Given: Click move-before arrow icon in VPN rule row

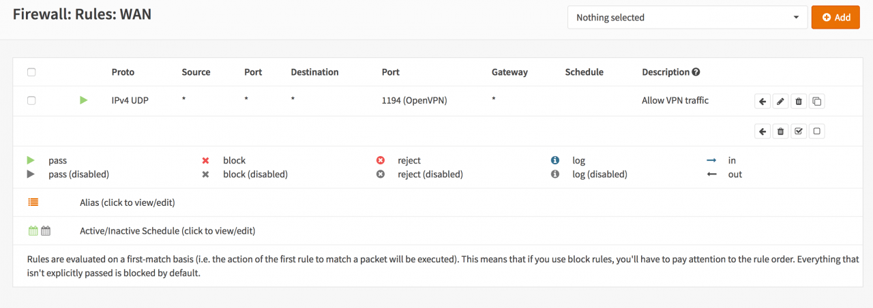Looking at the screenshot, I should 763,102.
